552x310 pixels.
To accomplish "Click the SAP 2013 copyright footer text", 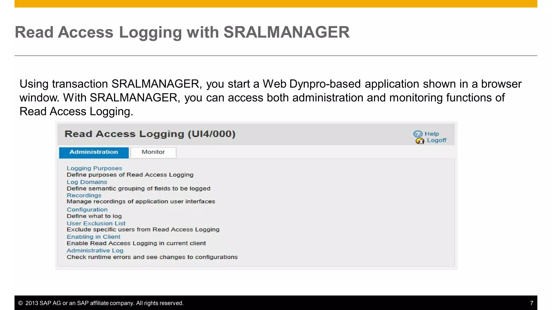I will pyautogui.click(x=101, y=303).
